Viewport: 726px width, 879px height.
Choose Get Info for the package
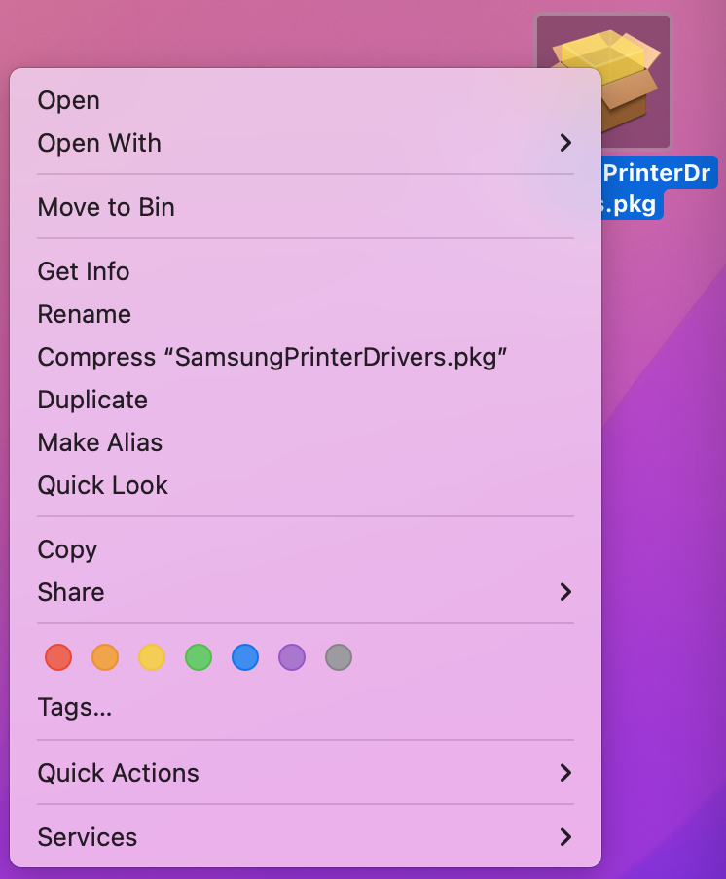[x=306, y=271]
